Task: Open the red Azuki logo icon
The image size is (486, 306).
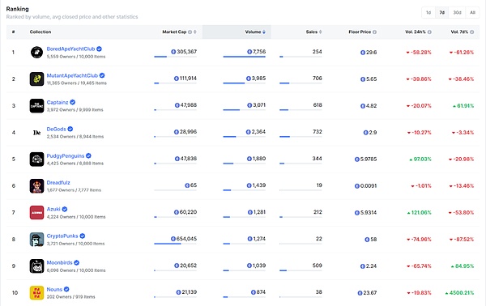Action: [36, 212]
